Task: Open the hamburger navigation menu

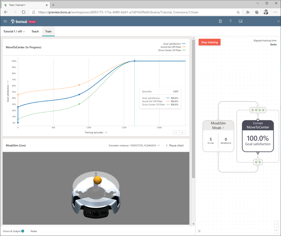Action: pyautogui.click(x=5, y=21)
